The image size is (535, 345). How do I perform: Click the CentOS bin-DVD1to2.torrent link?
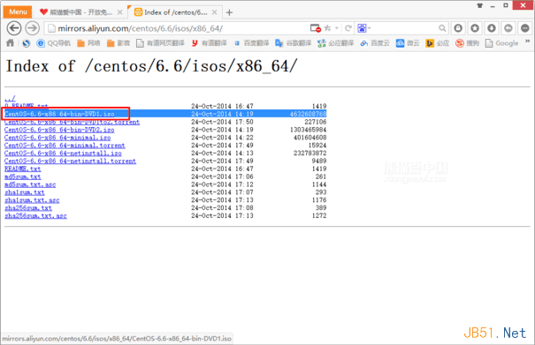[72, 122]
